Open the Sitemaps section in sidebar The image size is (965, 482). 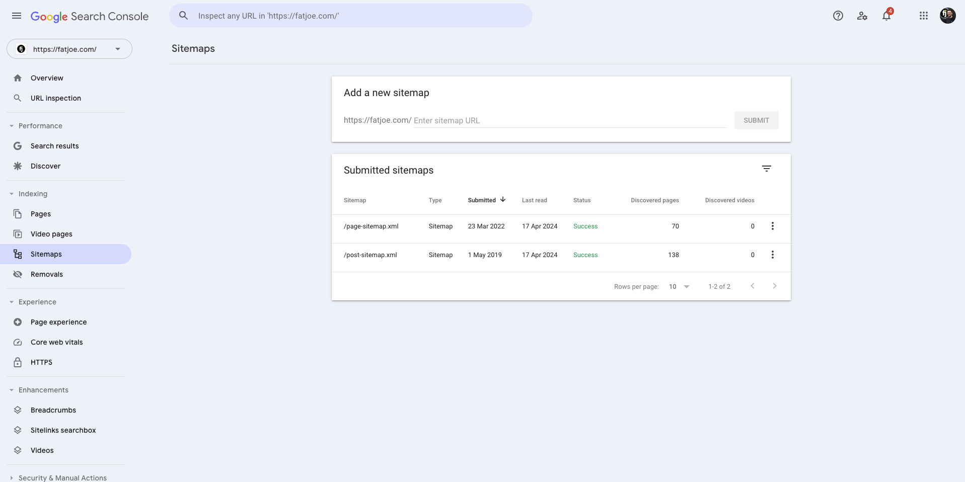(46, 254)
